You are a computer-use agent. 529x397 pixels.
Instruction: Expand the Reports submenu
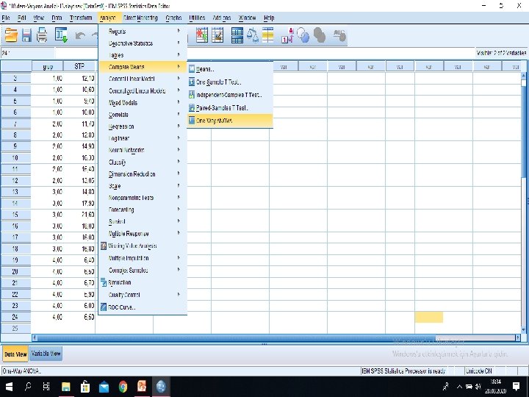143,32
